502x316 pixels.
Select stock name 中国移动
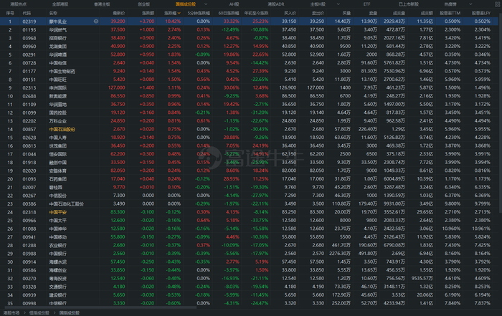58,237
